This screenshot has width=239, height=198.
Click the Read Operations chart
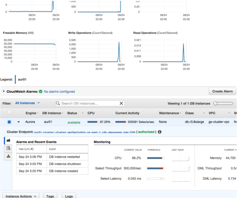pos(164,51)
